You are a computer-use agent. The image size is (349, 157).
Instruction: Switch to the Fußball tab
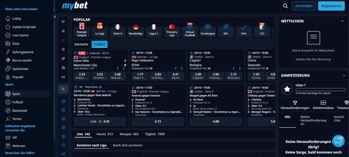(100, 44)
